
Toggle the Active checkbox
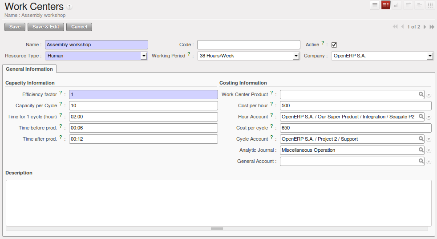pyautogui.click(x=334, y=45)
